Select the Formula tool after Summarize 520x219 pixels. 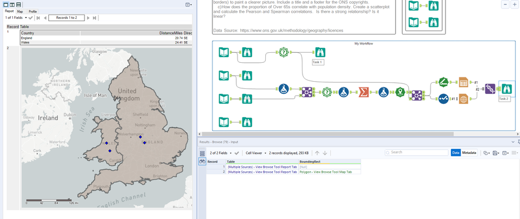coord(384,92)
